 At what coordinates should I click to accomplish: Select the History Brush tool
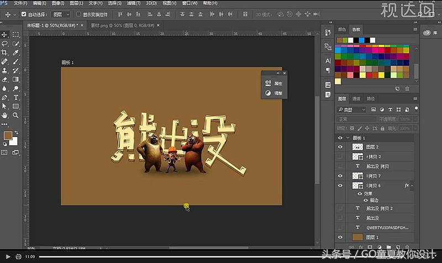click(x=15, y=71)
